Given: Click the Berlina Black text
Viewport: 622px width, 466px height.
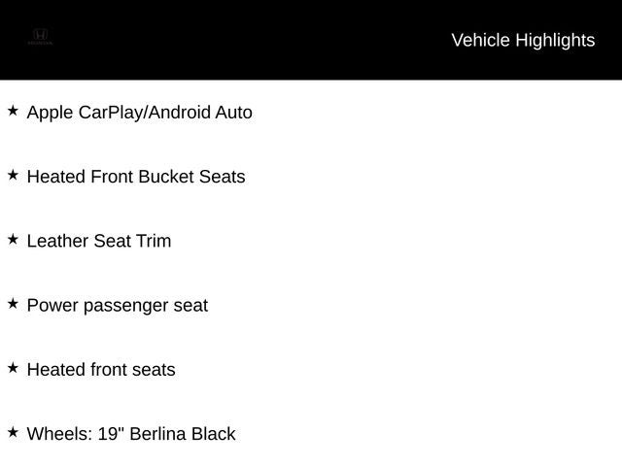Looking at the screenshot, I should click(x=183, y=434).
